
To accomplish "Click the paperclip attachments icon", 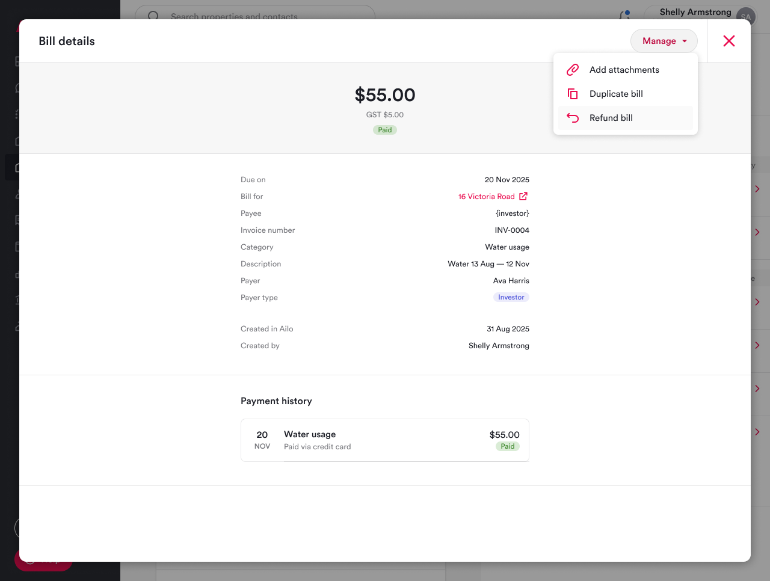I will 573,70.
